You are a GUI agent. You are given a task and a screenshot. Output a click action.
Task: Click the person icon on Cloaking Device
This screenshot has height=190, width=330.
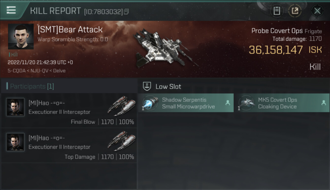tap(323, 103)
